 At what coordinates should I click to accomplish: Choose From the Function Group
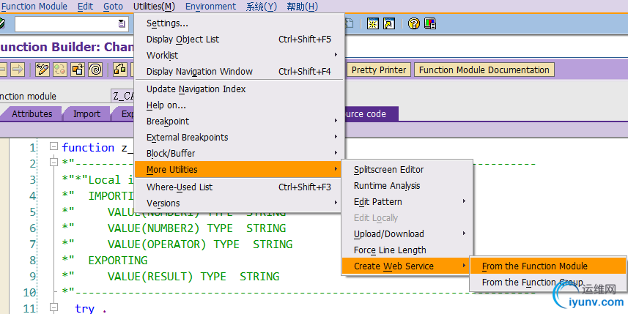pyautogui.click(x=548, y=283)
